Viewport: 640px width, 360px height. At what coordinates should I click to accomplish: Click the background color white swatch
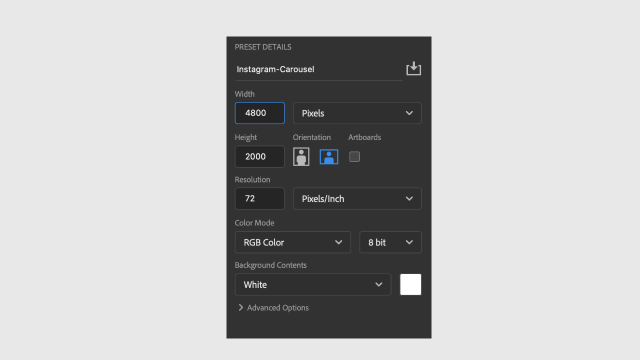(x=410, y=284)
